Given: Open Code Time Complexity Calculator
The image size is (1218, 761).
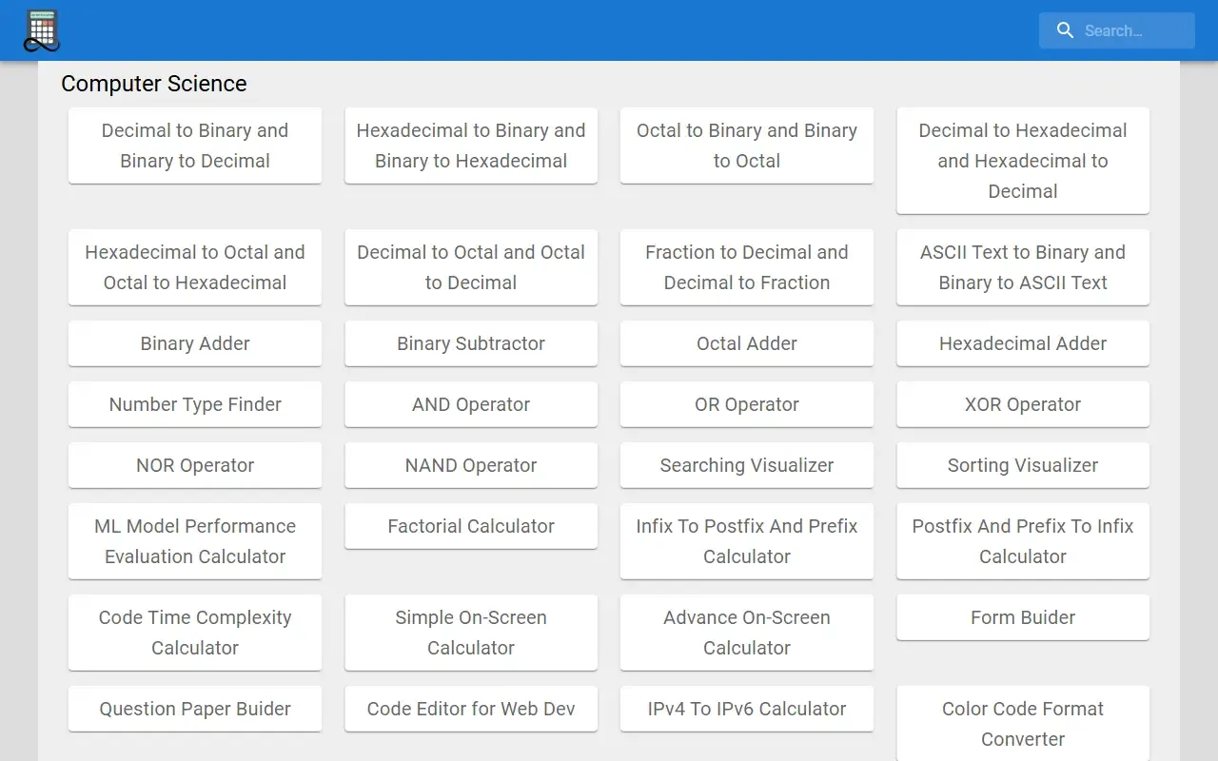Looking at the screenshot, I should 195,633.
